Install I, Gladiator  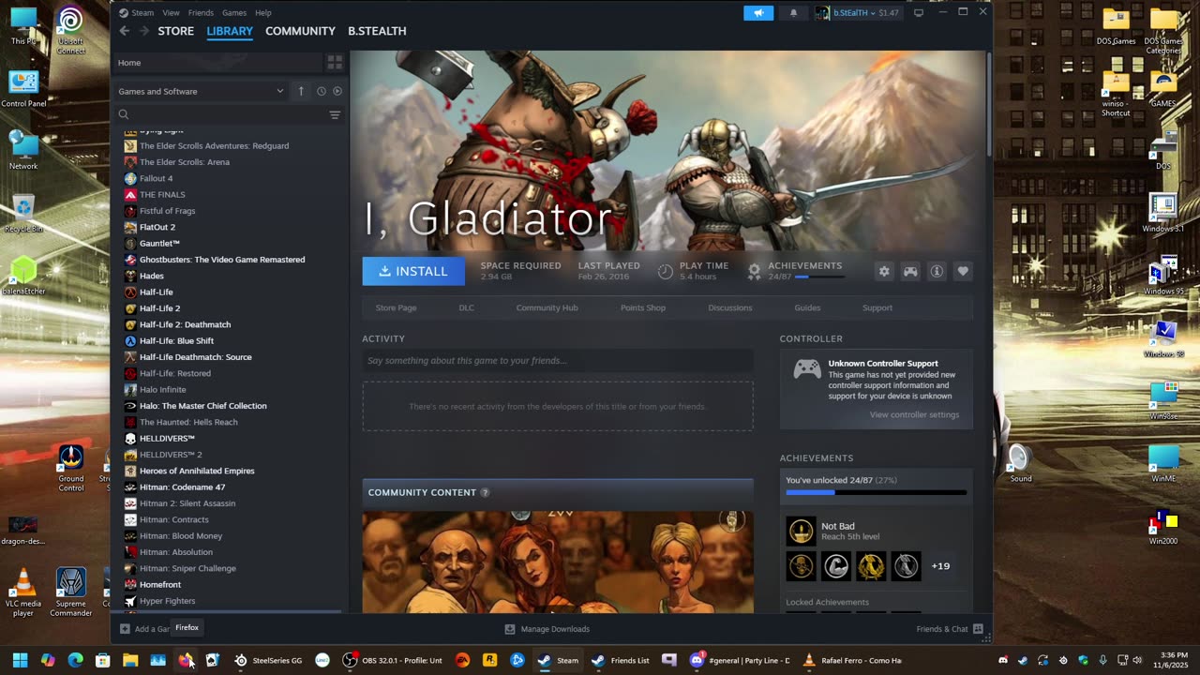pos(413,271)
